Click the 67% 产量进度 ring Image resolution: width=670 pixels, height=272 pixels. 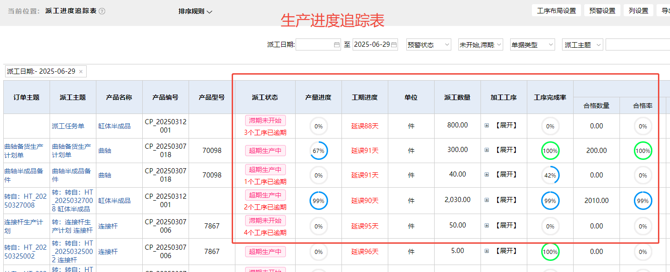click(x=318, y=151)
